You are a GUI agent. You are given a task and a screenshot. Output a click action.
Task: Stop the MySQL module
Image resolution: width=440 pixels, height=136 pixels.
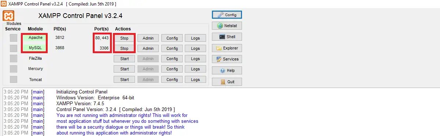coord(124,48)
